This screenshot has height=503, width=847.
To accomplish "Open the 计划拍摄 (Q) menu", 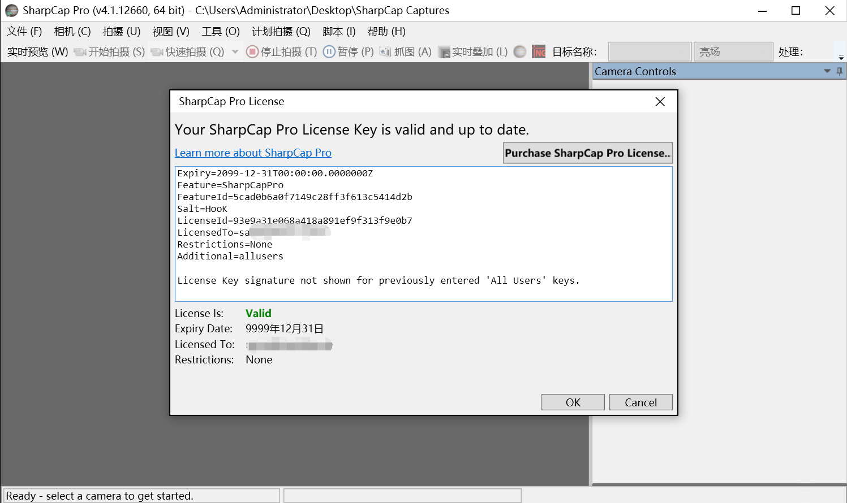I will pyautogui.click(x=281, y=32).
